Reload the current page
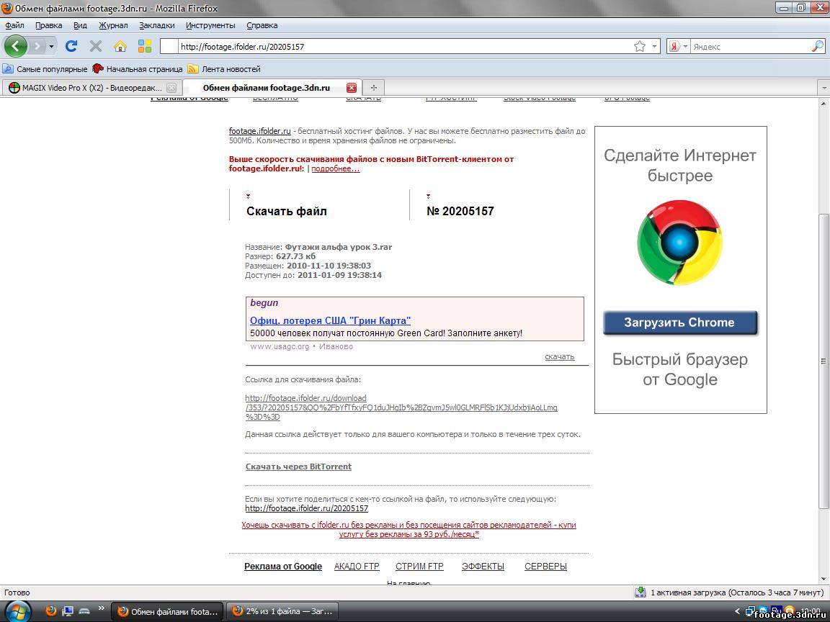Viewport: 830px width, 622px height. coord(71,47)
